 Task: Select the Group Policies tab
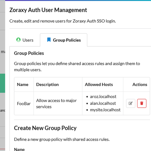(64, 40)
